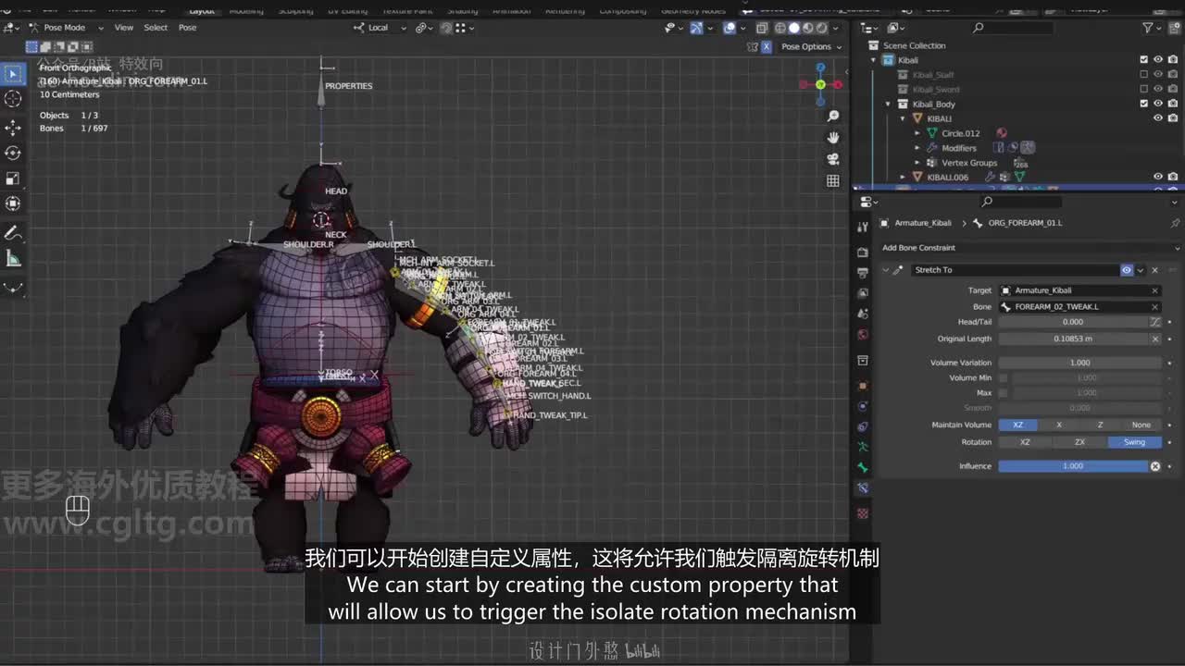The image size is (1185, 666).
Task: Pick the Measure tool
Action: tap(13, 259)
